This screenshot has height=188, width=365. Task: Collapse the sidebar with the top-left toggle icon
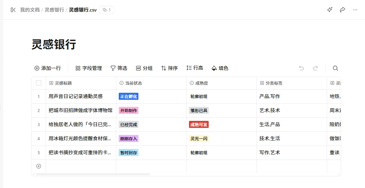pos(13,10)
